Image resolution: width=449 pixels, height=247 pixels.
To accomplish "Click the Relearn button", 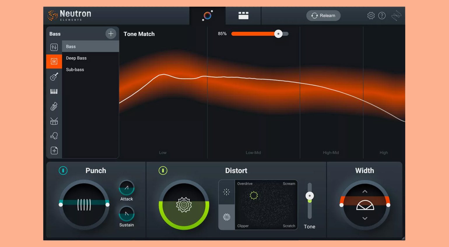I will [x=323, y=16].
